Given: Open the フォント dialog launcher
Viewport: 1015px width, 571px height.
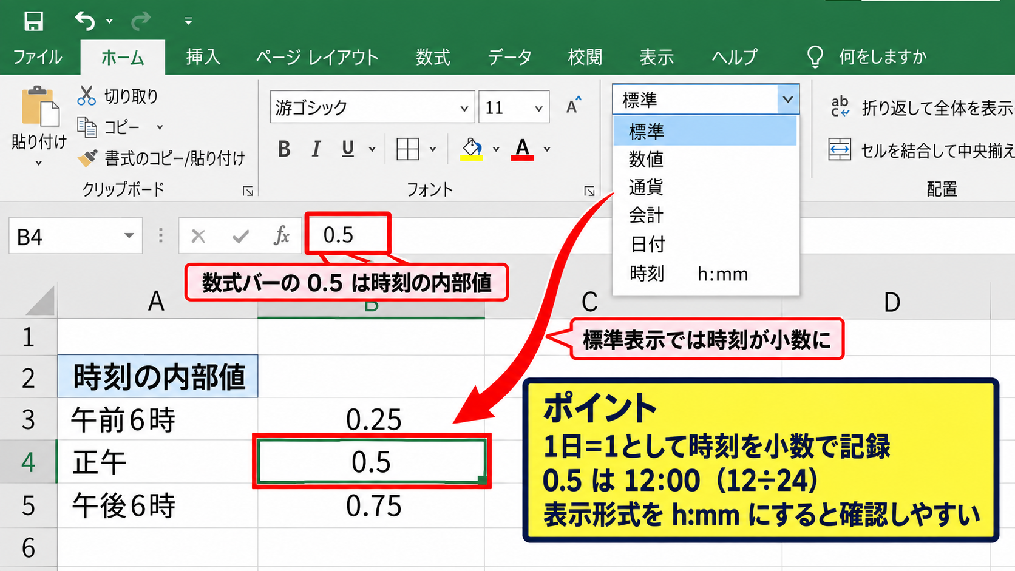Looking at the screenshot, I should tap(589, 191).
